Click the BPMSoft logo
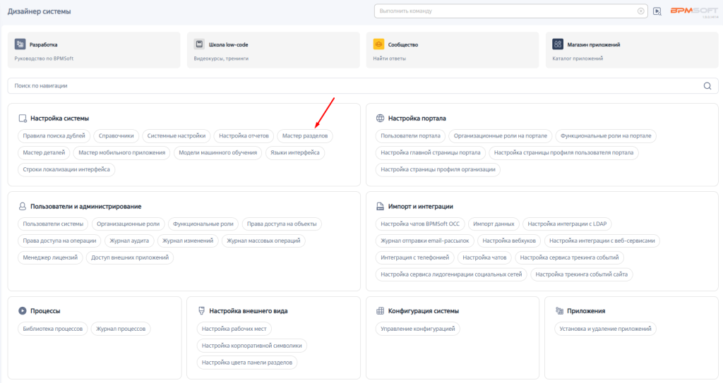Image resolution: width=723 pixels, height=383 pixels. tap(693, 11)
